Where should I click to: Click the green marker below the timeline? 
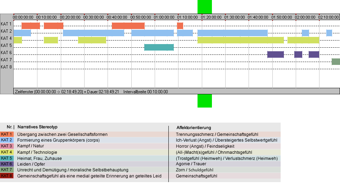coord(205,101)
